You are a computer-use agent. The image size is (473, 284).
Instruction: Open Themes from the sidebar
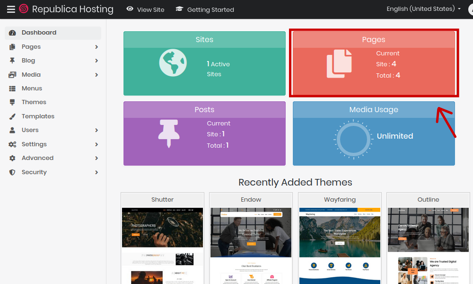click(x=34, y=102)
